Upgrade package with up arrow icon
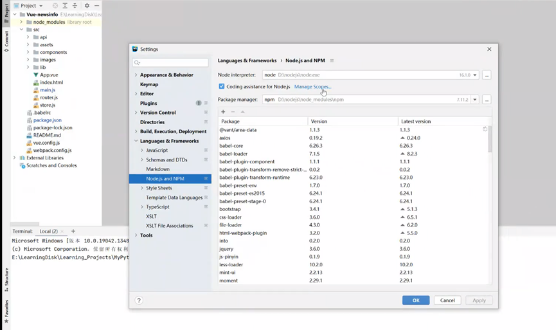This screenshot has height=330, width=556. [242, 112]
